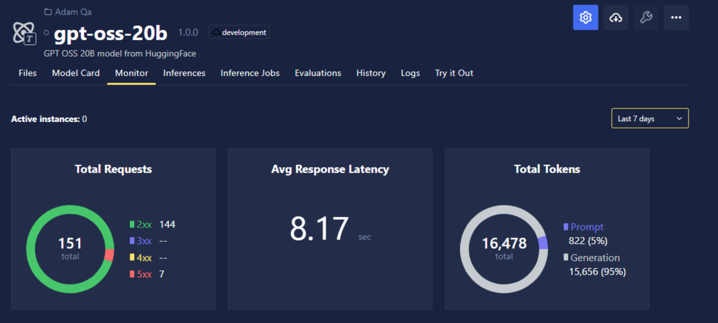The height and width of the screenshot is (323, 718).
Task: Click the cloud icon in development badge
Action: tap(216, 32)
